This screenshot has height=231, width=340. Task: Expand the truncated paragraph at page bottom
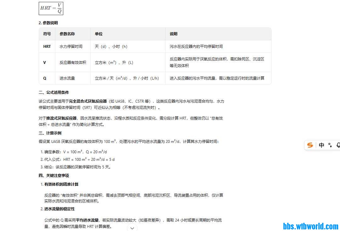coord(132,228)
